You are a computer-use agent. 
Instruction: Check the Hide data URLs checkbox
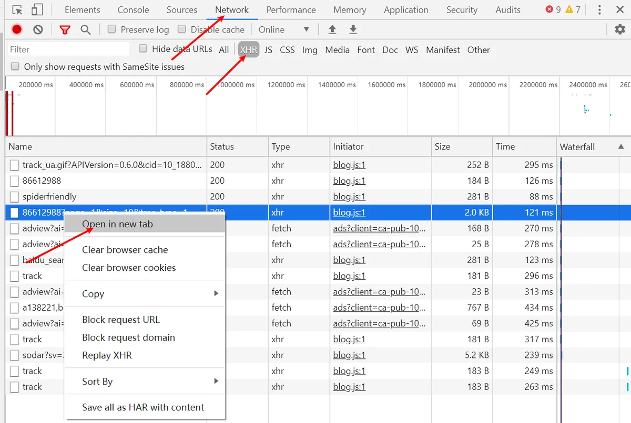tap(143, 49)
